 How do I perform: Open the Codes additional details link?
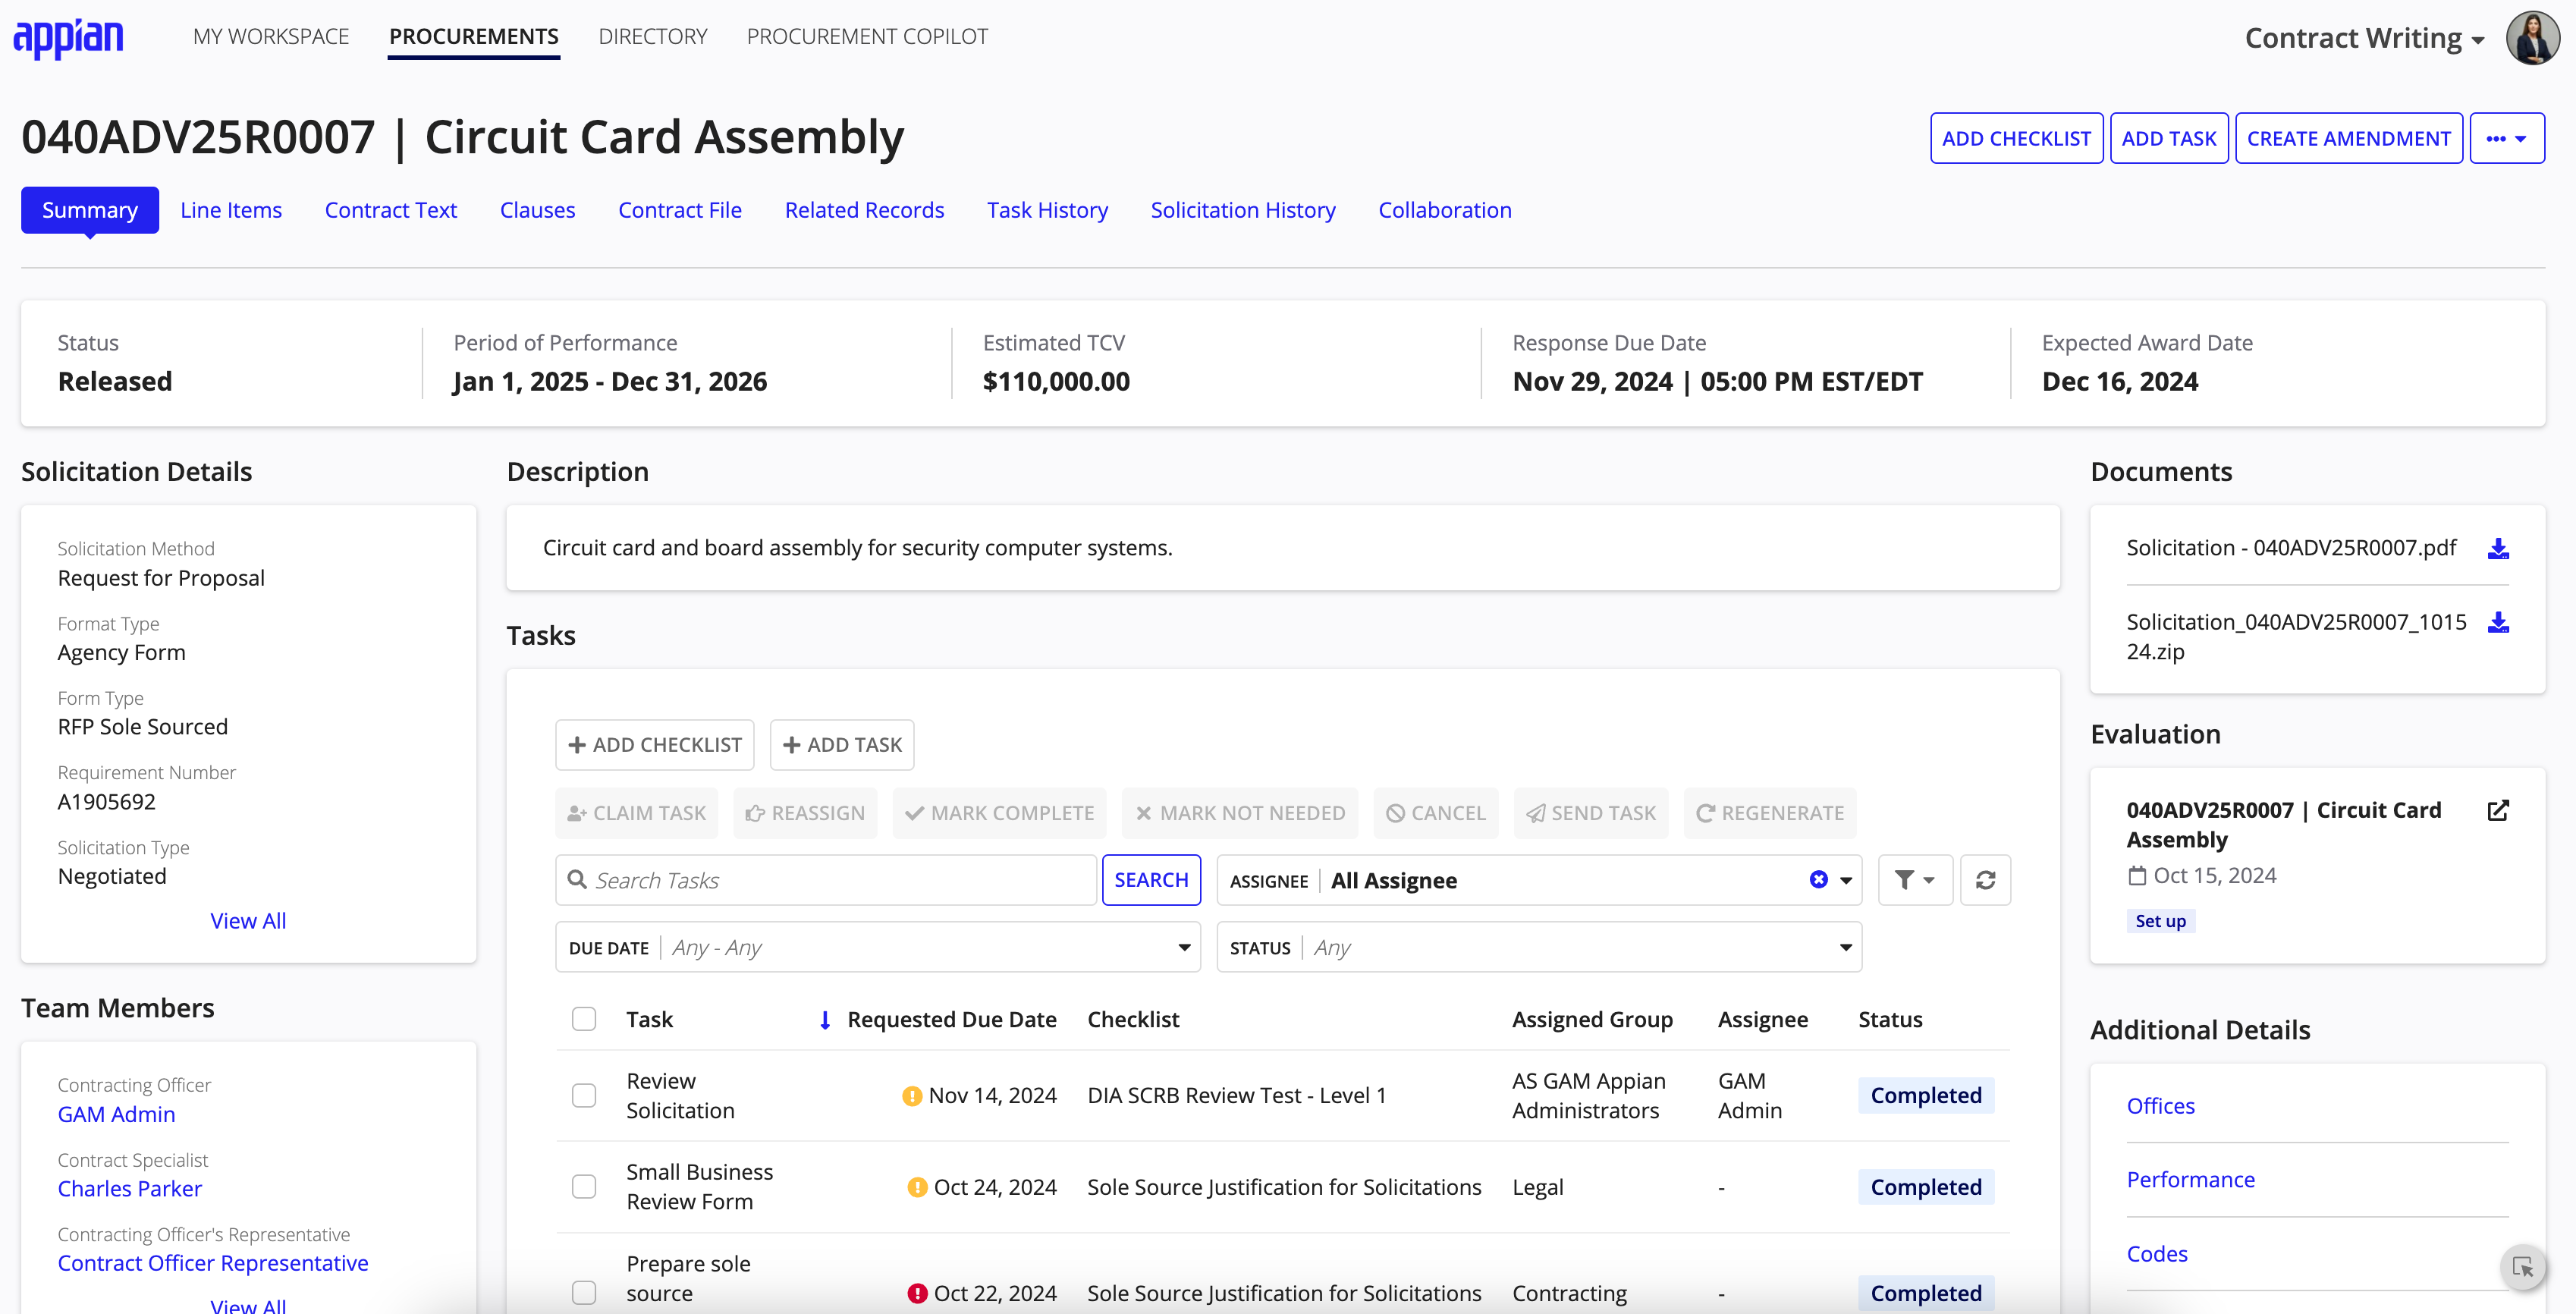2157,1254
